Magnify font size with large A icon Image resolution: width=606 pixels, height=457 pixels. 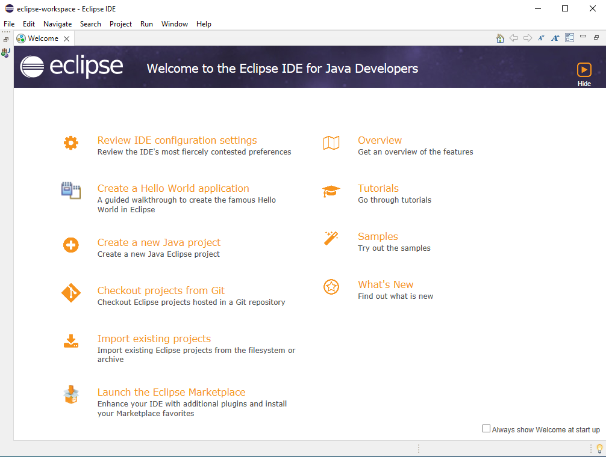tap(555, 38)
